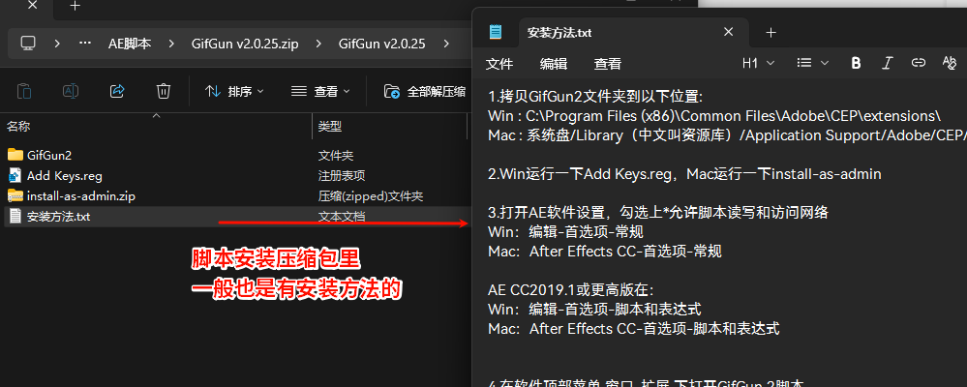Open Notepad 编辑 menu
Screen dimensions: 967x387
554,64
